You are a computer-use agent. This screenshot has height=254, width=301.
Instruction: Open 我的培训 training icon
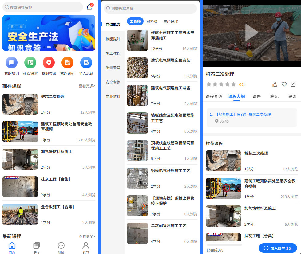click(x=12, y=63)
